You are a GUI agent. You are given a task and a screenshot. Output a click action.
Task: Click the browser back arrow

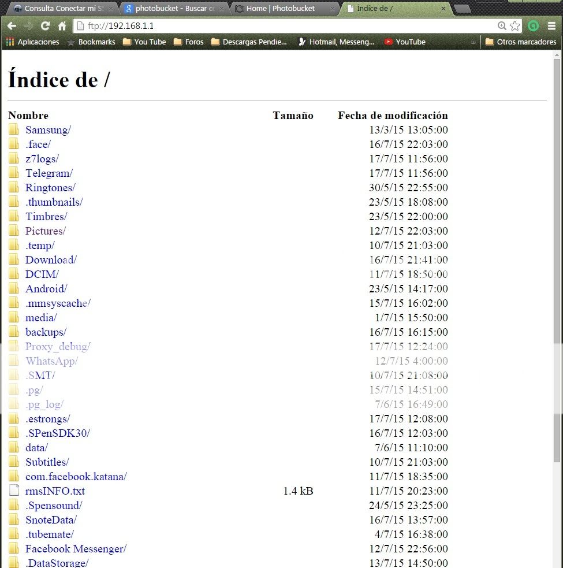[x=11, y=26]
